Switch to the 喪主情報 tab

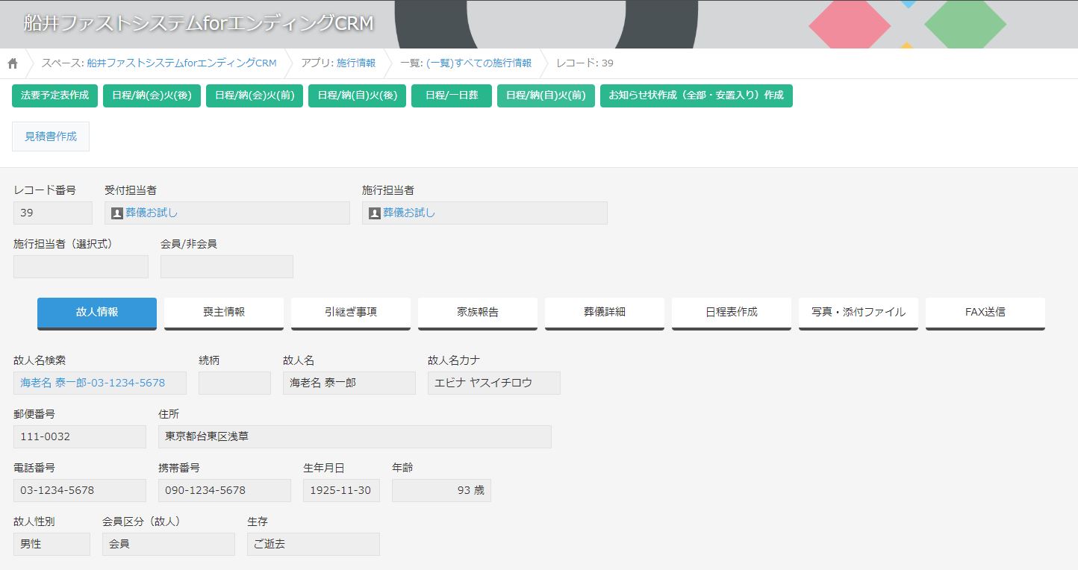click(x=223, y=312)
